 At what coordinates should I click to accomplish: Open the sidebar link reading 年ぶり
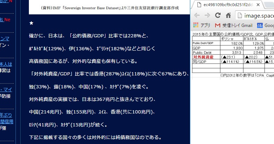[x=6, y=115]
